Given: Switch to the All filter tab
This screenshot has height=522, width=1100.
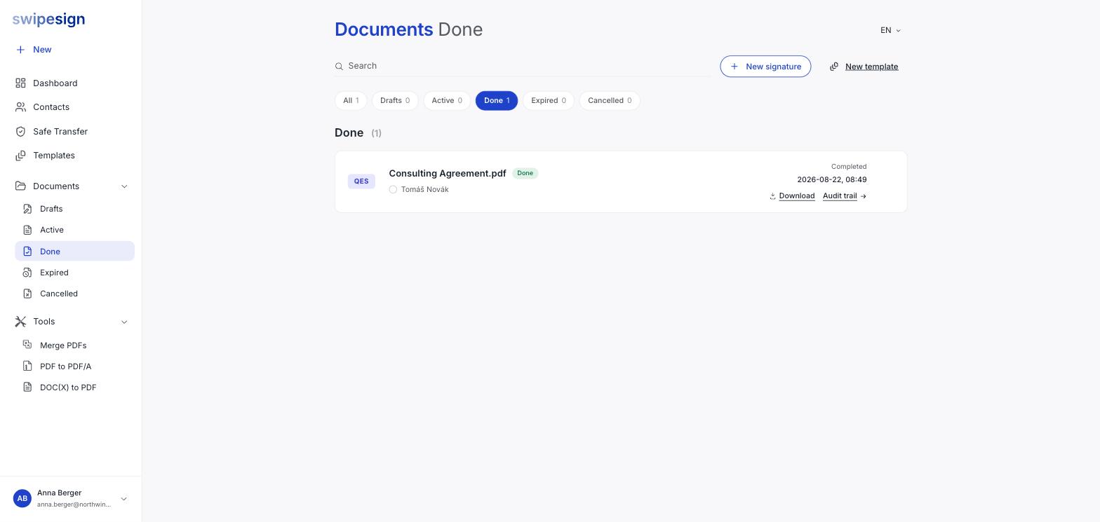Looking at the screenshot, I should pyautogui.click(x=351, y=101).
